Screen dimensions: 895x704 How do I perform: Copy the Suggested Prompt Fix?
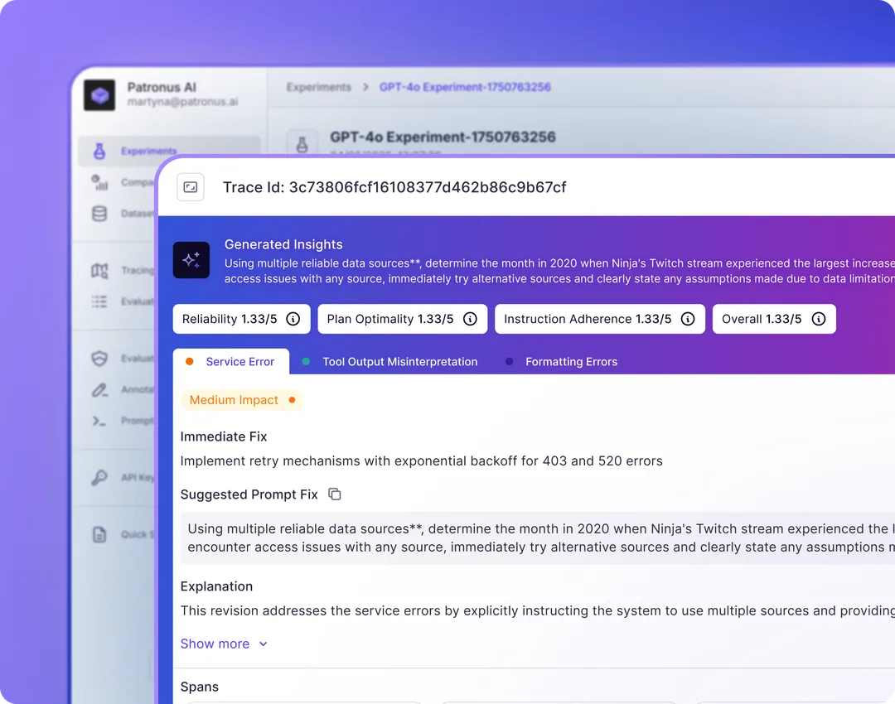point(335,494)
